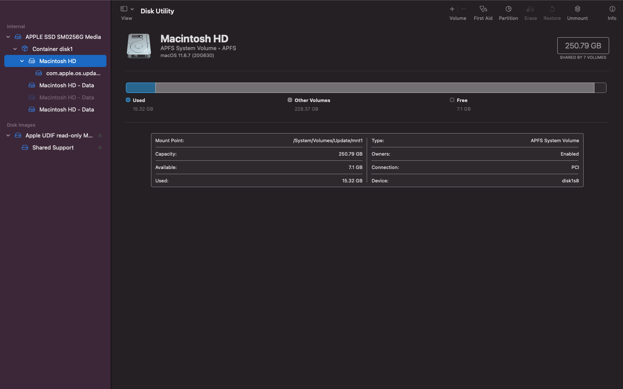This screenshot has width=623, height=389.
Task: Click the macOS 11.6.7 (20G630) version text
Action: point(187,55)
